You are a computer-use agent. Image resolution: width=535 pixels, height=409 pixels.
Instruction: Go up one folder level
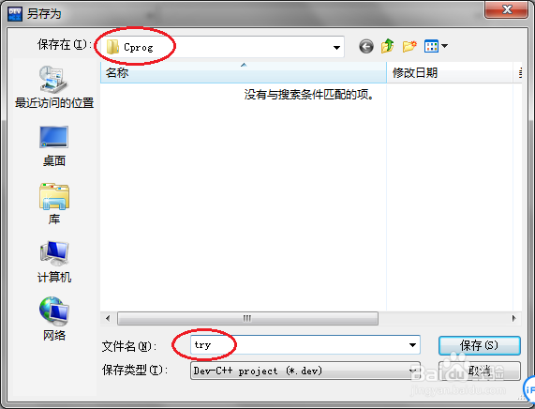(x=388, y=46)
